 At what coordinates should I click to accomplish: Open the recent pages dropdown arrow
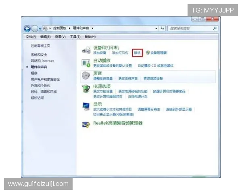40,29
